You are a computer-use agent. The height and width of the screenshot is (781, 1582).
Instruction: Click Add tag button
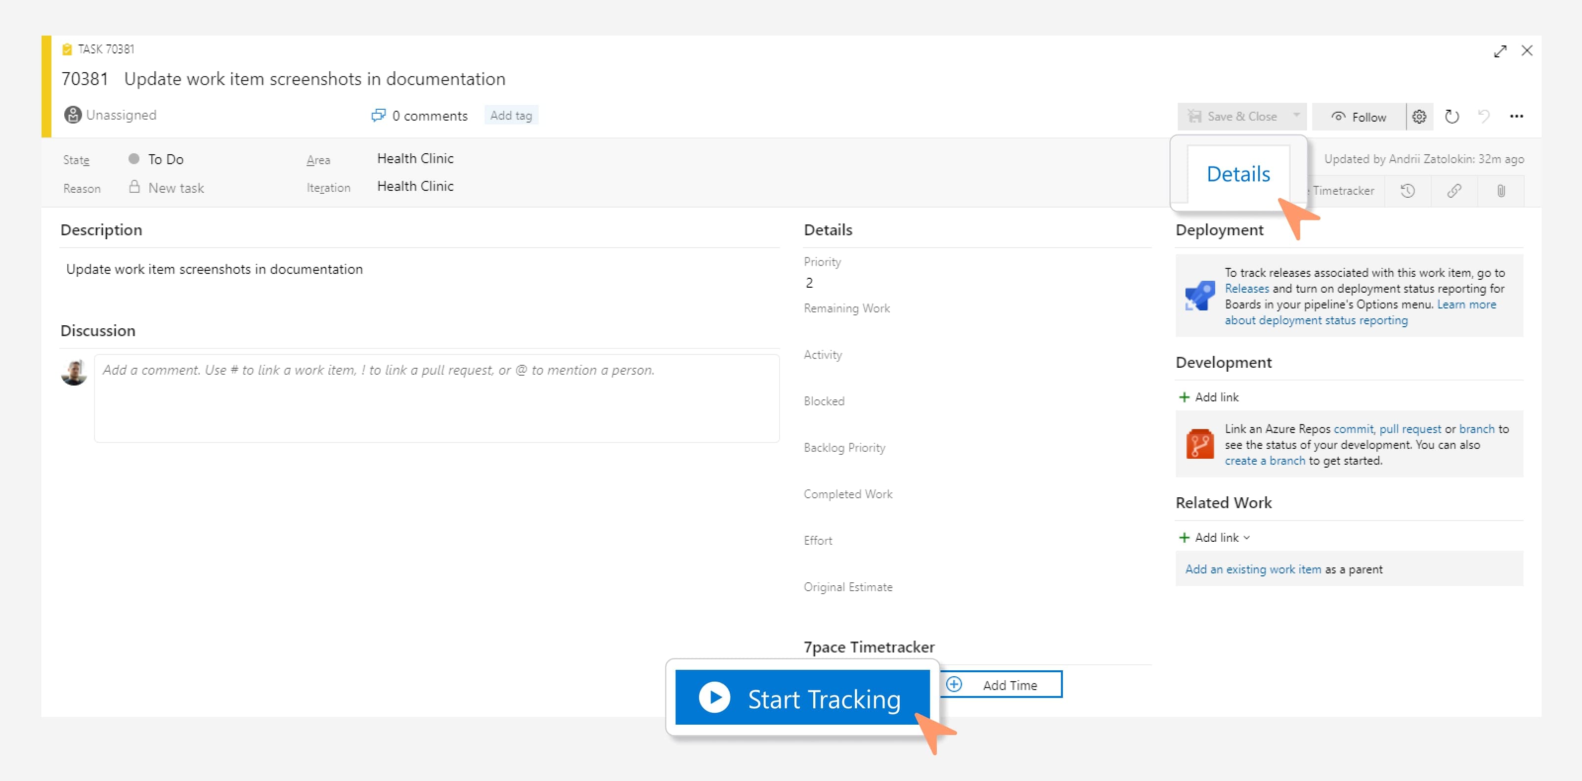[x=511, y=116]
